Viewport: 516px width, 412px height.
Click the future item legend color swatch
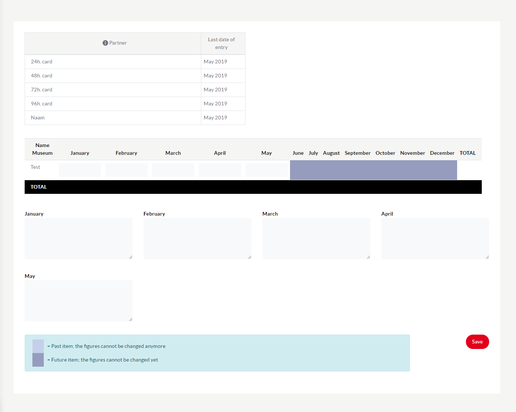pyautogui.click(x=38, y=360)
